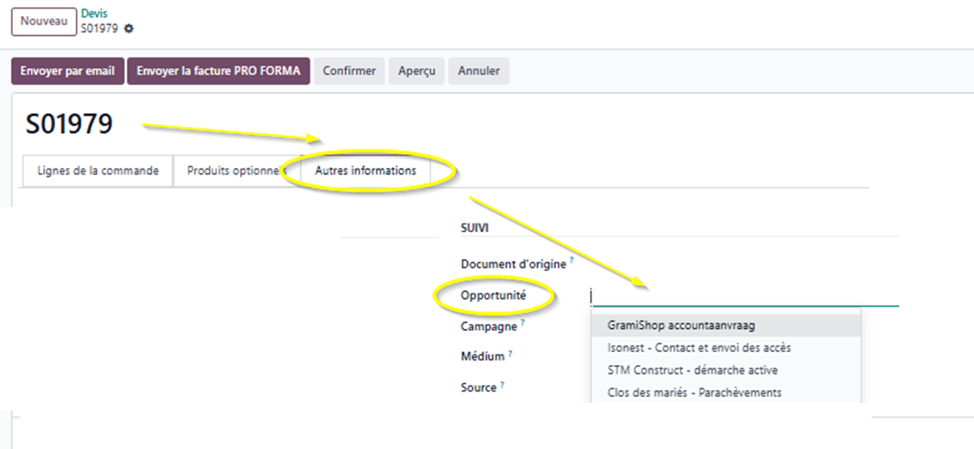Click the Nouveau button
Viewport: 974px width, 449px height.
[x=43, y=22]
